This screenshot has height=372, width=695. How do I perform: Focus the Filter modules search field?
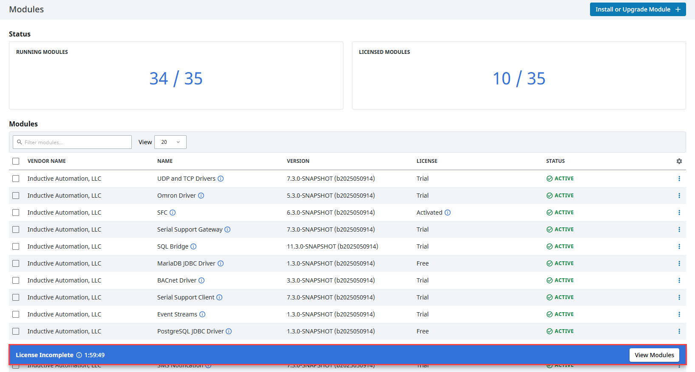(72, 142)
